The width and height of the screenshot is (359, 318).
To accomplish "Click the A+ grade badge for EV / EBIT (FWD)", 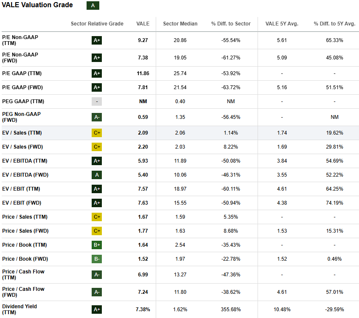I will 97,203.
